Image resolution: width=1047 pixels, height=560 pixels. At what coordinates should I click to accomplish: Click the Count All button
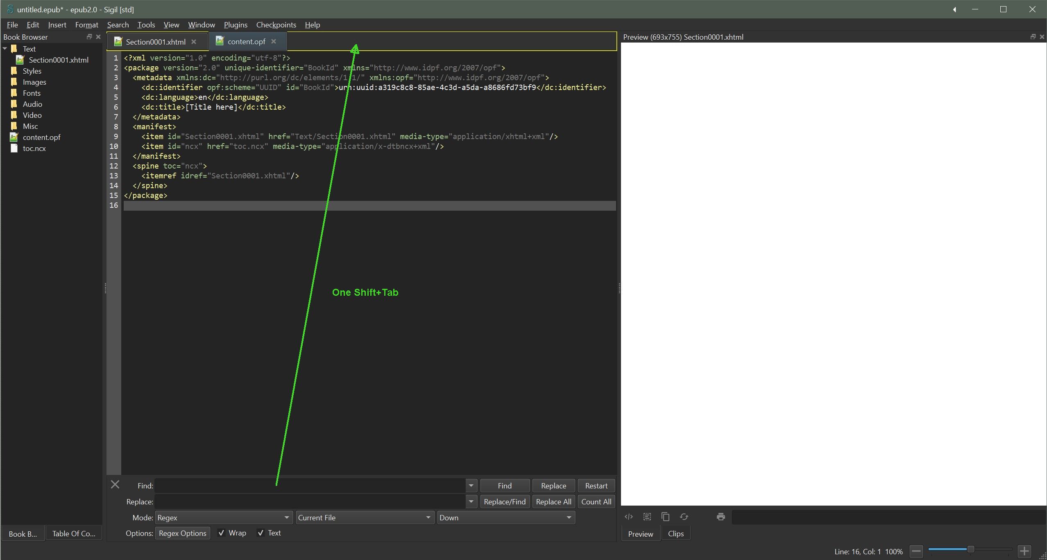point(596,502)
